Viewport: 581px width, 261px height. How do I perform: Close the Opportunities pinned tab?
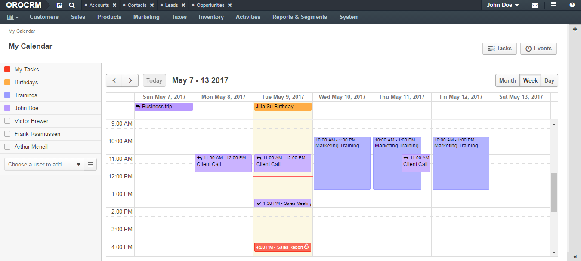click(x=230, y=5)
